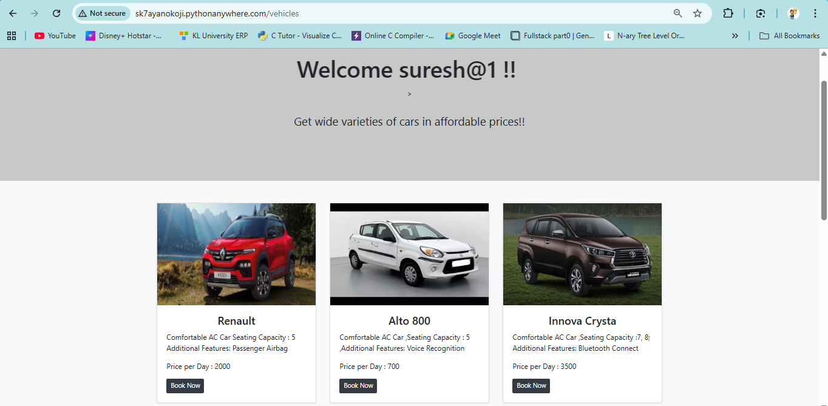Open the apps grid icon in bookmarks bar
Image resolution: width=828 pixels, height=406 pixels.
click(12, 36)
